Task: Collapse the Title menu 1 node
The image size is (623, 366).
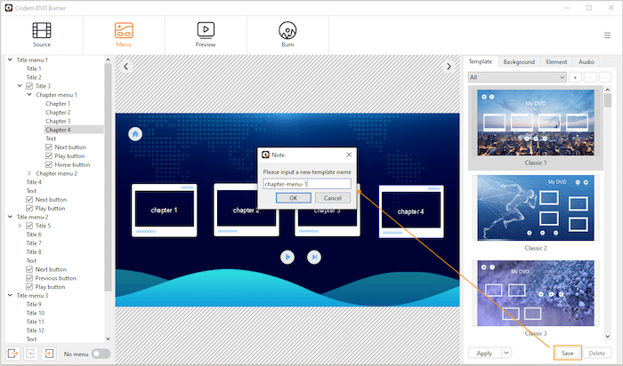Action: point(10,60)
